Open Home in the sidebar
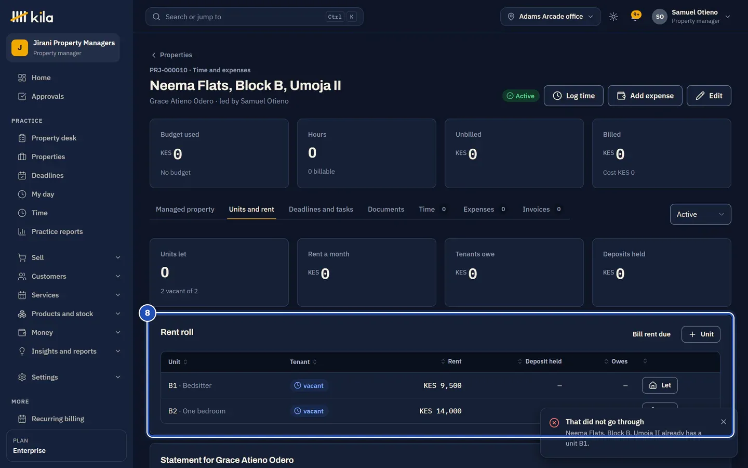Viewport: 748px width, 468px height. [66, 77]
